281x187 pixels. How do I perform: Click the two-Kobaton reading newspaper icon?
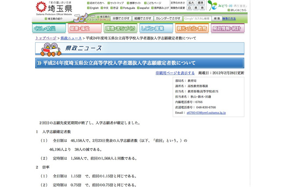51,50
